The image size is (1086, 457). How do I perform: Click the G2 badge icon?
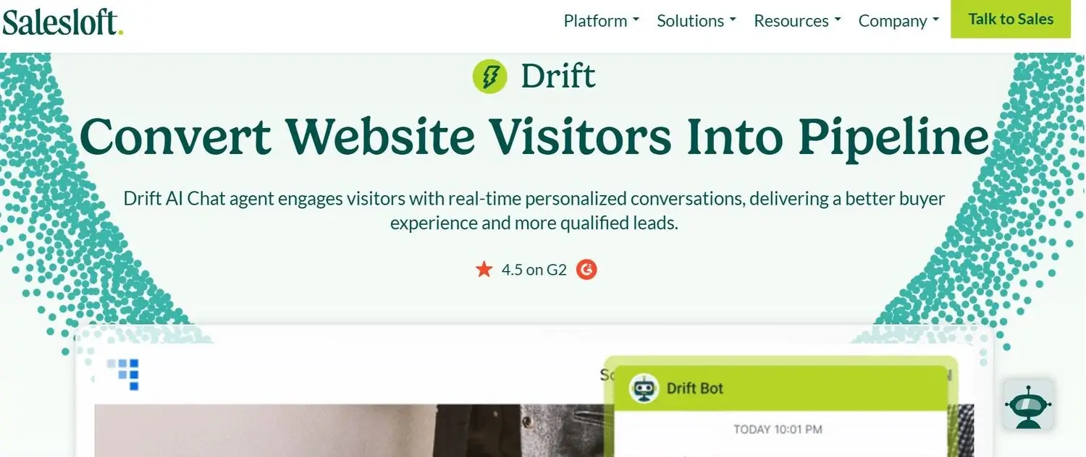[x=586, y=270]
